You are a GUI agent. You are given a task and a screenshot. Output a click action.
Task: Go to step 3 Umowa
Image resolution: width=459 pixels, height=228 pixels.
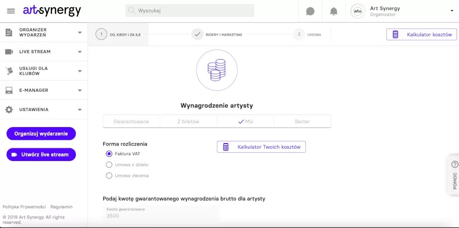[x=308, y=34]
